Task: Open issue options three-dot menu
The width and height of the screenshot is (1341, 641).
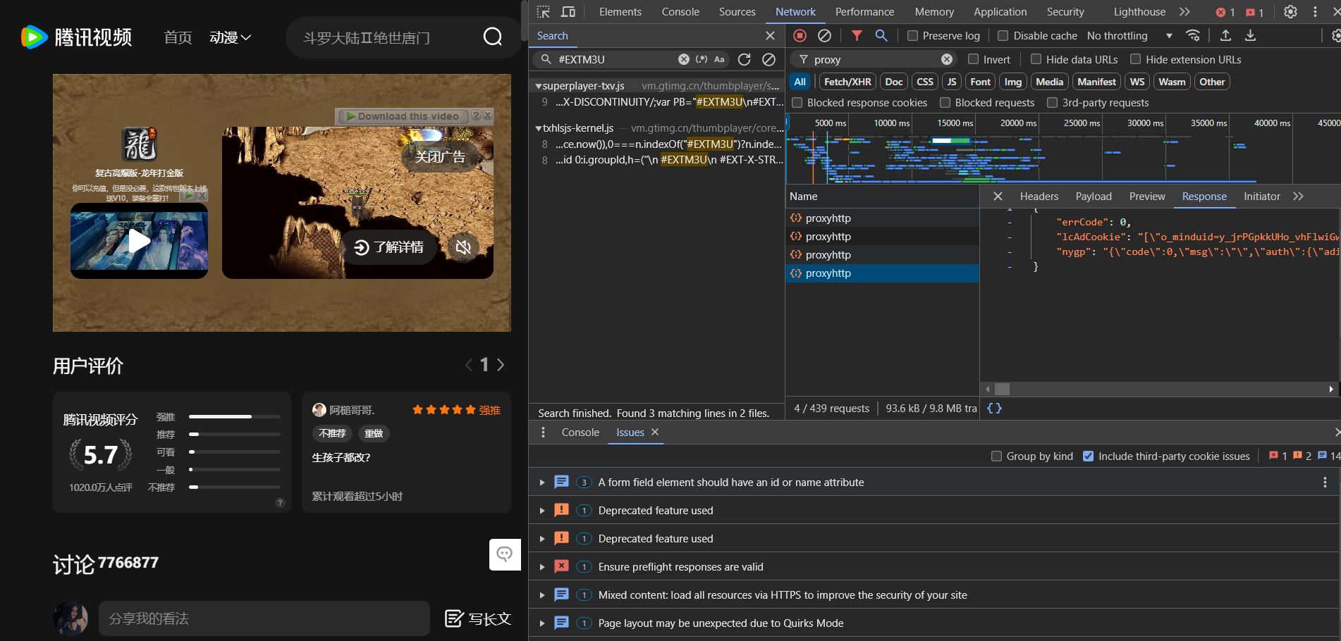Action: [x=1325, y=482]
